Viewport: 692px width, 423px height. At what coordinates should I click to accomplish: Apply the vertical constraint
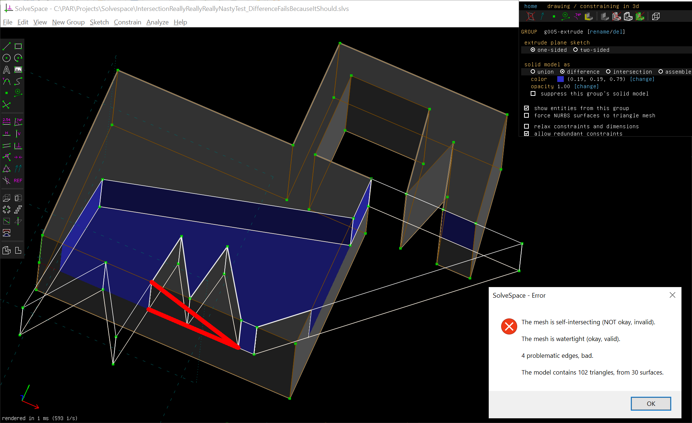[x=18, y=134]
